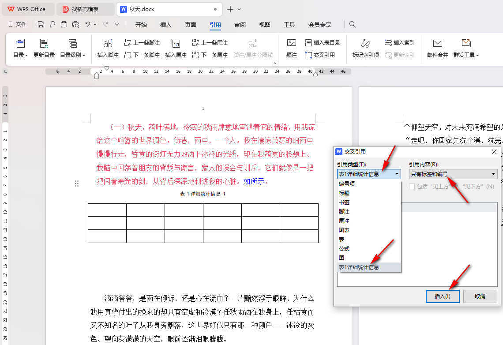Click 插入脚注 footnote icon

click(108, 49)
